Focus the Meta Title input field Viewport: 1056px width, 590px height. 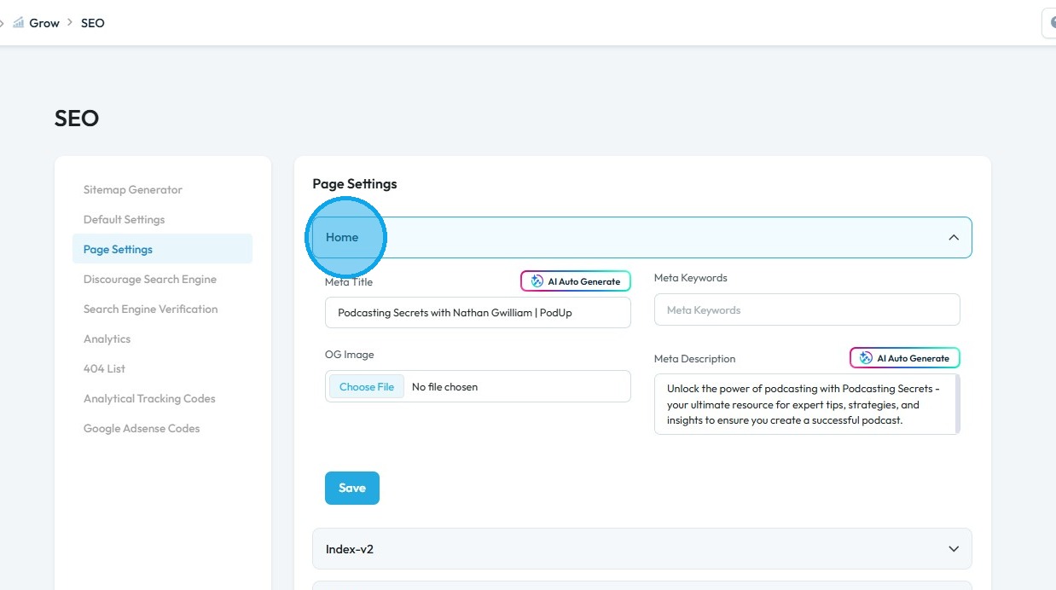coord(478,312)
